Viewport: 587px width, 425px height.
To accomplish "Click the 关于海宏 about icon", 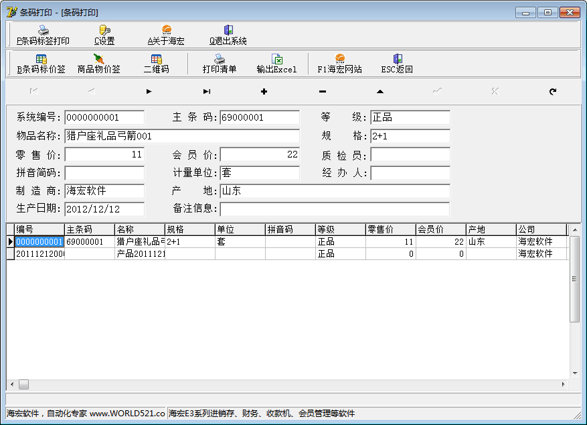I will tap(166, 30).
